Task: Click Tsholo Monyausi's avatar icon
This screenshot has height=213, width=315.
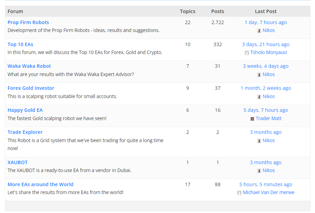Action: coord(247,53)
